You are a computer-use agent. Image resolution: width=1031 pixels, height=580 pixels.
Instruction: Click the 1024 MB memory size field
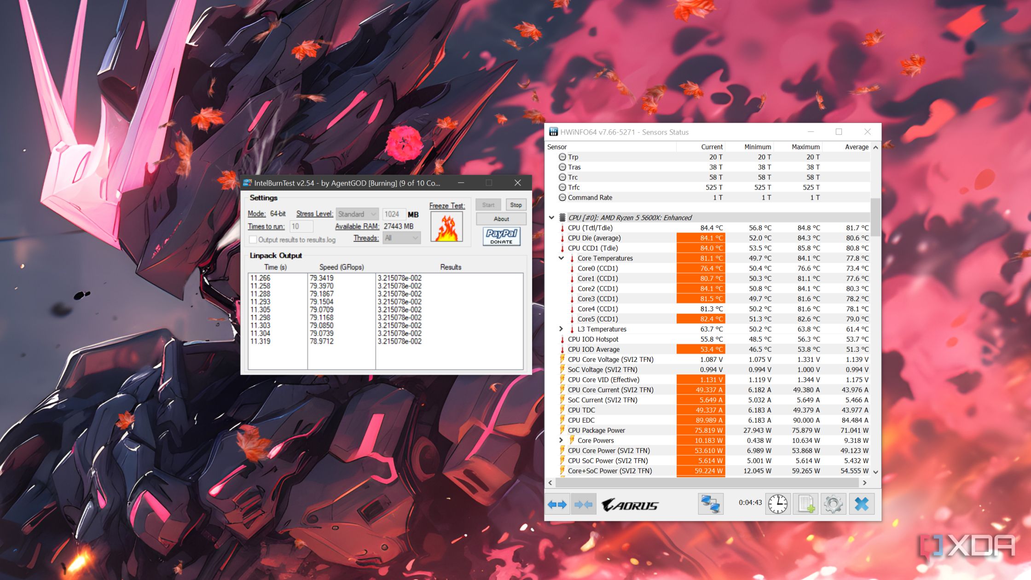[394, 214]
